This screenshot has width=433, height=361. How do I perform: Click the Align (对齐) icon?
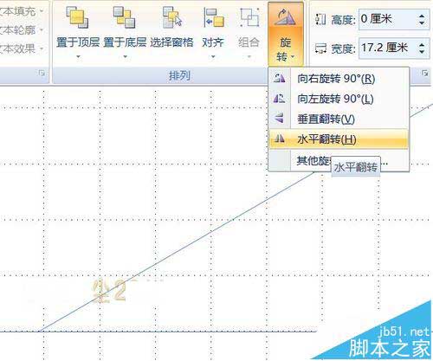[213, 17]
